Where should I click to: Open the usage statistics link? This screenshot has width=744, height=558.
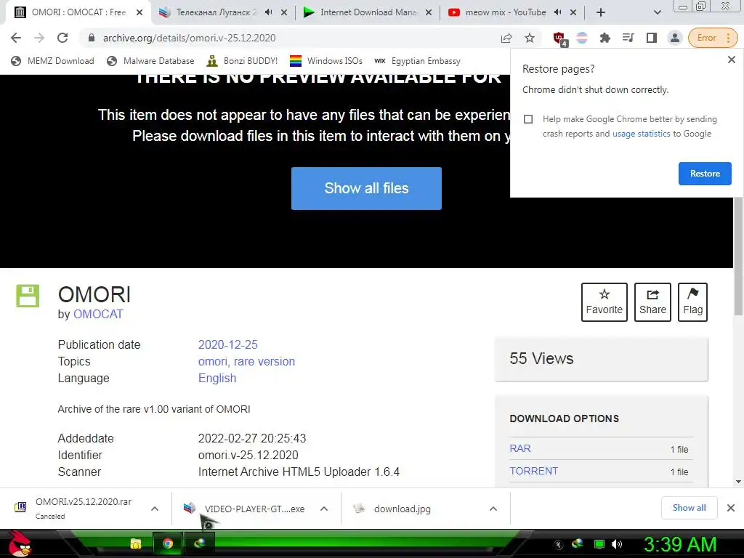[641, 134]
